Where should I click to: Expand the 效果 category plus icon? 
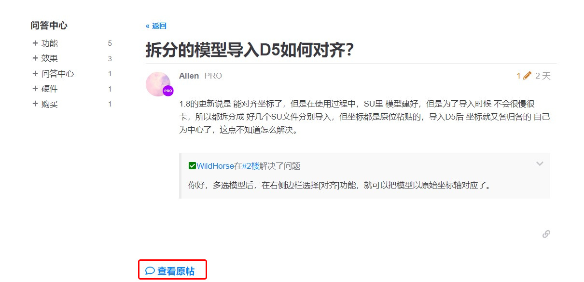pyautogui.click(x=35, y=58)
